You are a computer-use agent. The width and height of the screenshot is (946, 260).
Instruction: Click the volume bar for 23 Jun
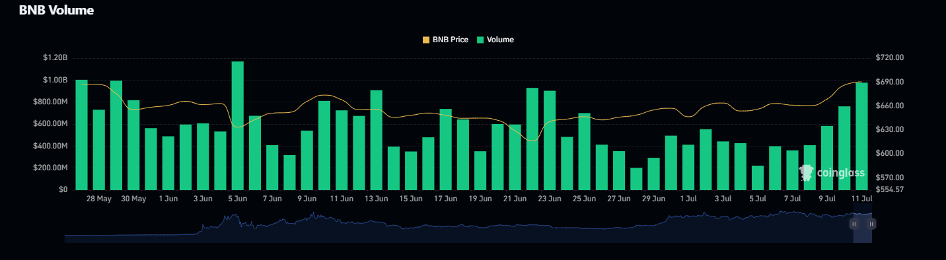pyautogui.click(x=550, y=141)
